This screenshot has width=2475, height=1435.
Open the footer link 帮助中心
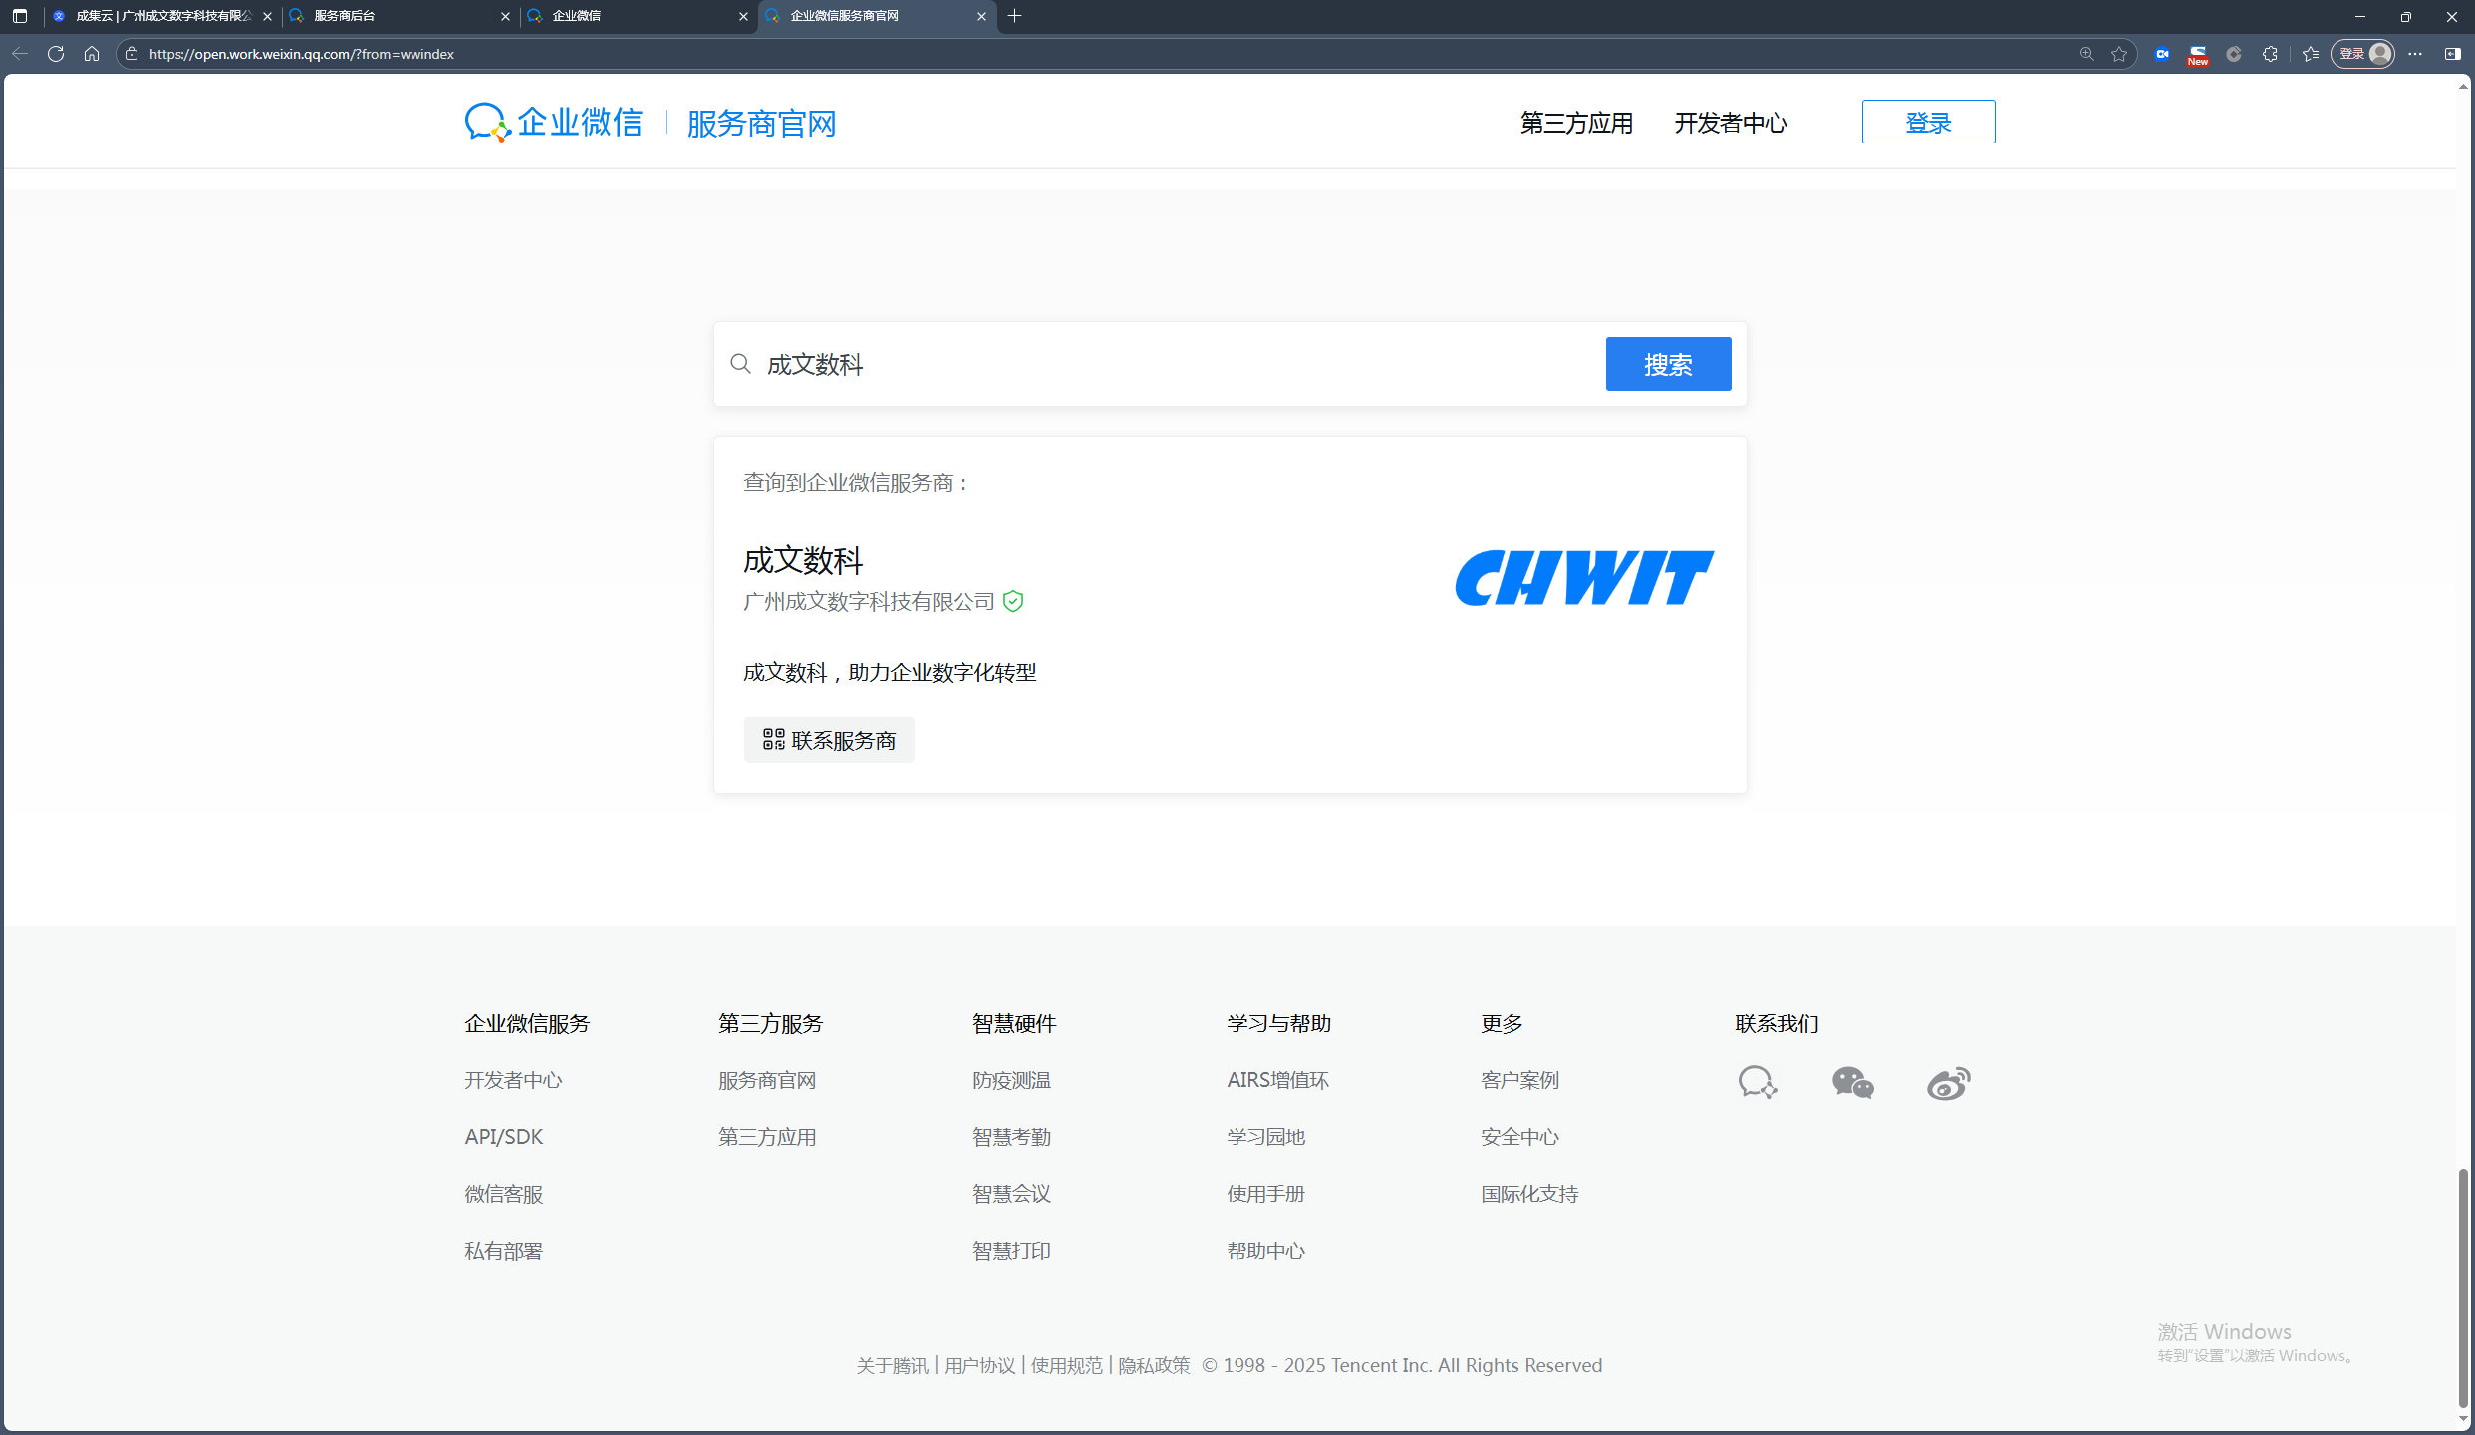[x=1266, y=1251]
